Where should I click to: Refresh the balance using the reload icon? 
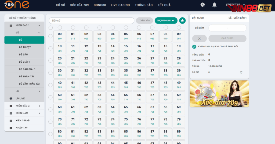coord(241,72)
